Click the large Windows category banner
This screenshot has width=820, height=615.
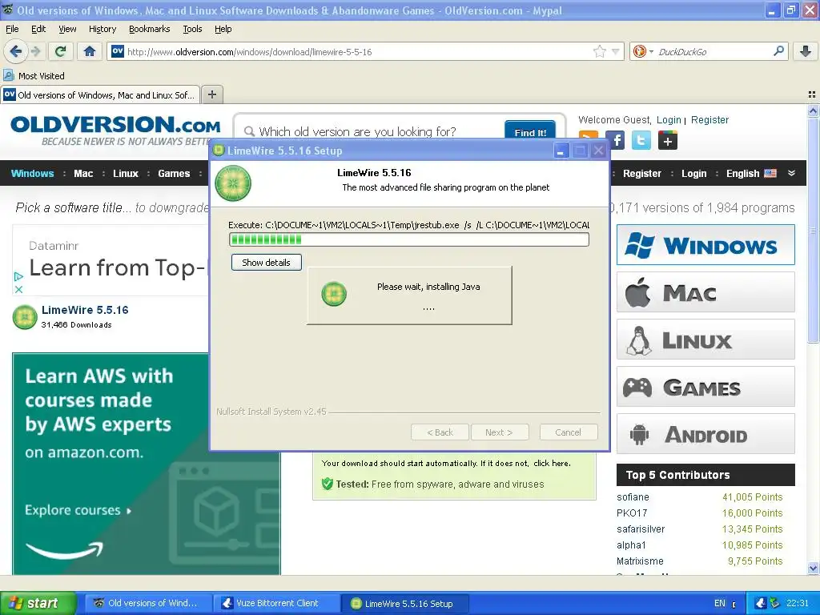[705, 245]
